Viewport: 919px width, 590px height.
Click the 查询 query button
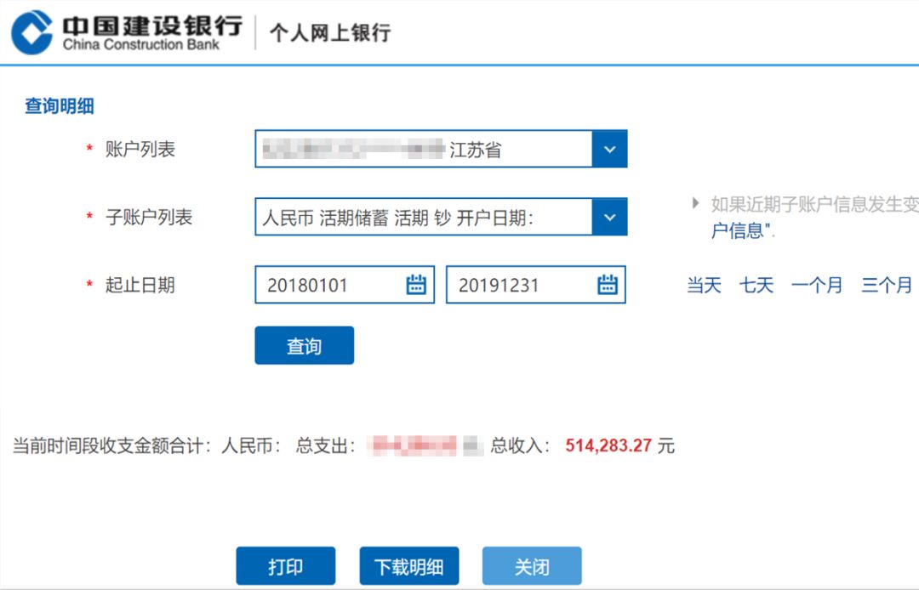(x=305, y=345)
